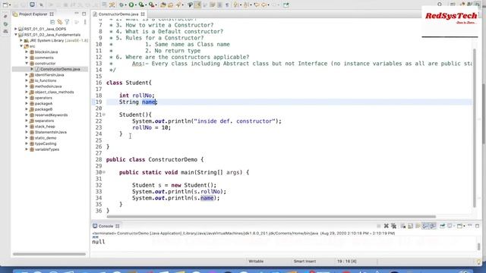Close the Project Explorer view tab

pos(52,14)
